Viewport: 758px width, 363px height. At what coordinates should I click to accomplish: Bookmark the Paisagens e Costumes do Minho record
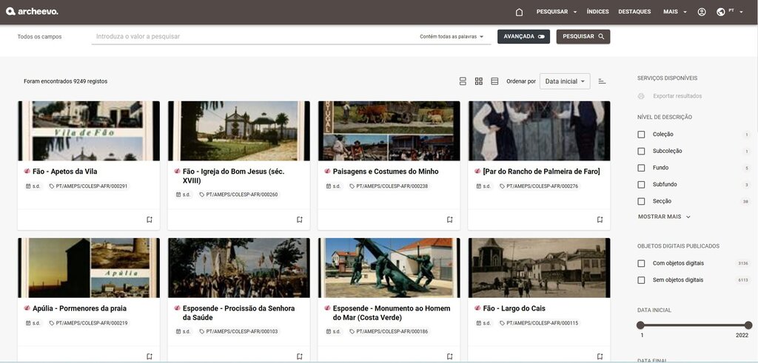[x=449, y=220]
